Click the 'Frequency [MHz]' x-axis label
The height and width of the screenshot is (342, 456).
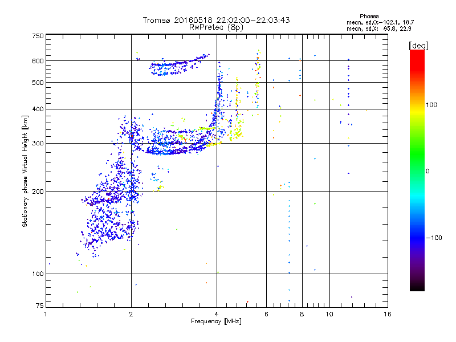pos(216,321)
